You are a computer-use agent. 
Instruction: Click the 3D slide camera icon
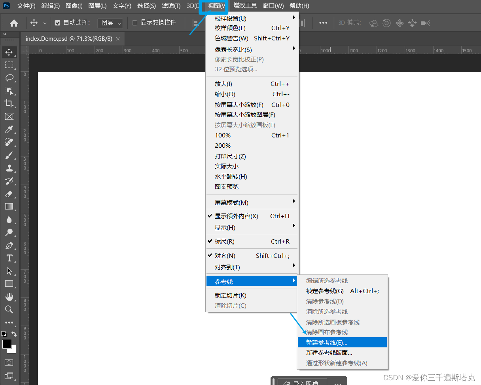click(x=412, y=23)
